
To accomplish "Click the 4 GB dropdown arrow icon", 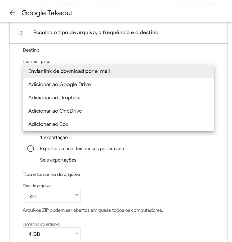I will 77,234.
